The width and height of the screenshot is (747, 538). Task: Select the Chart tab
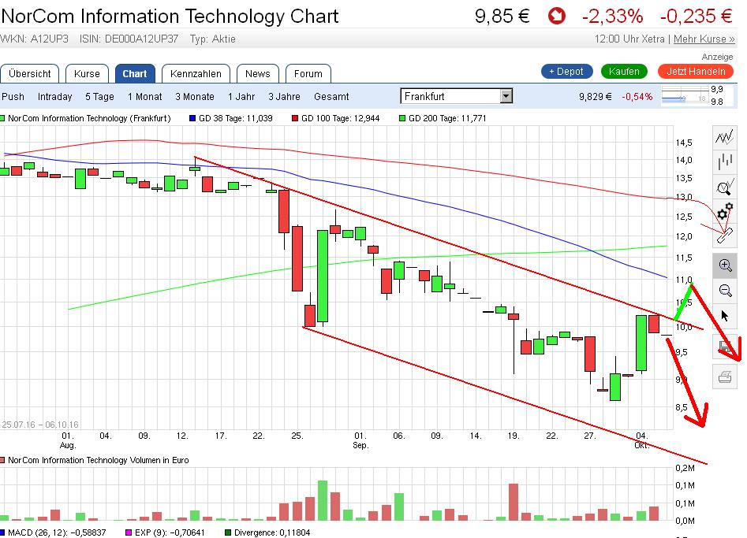(135, 74)
